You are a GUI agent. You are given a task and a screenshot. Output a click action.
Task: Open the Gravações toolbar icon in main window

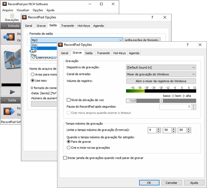(x=12, y=18)
